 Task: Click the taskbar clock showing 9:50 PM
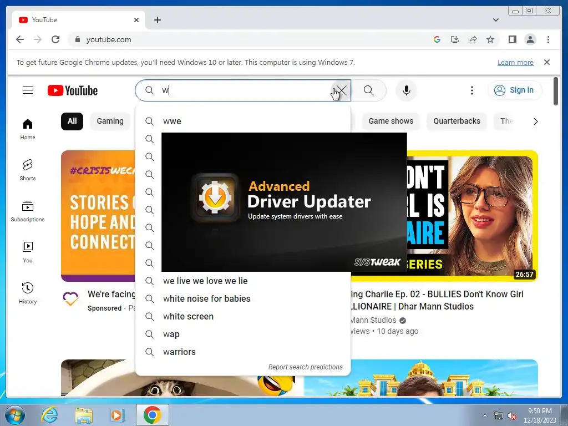pyautogui.click(x=540, y=415)
